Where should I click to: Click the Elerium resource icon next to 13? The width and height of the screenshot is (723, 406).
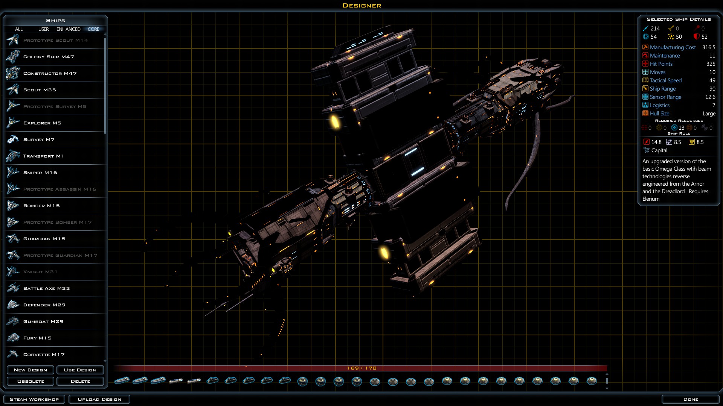(674, 128)
